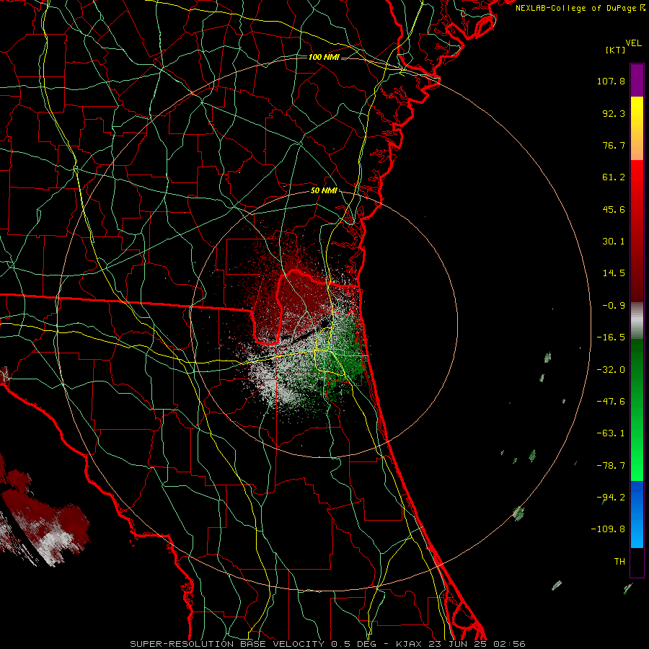
Task: Click the [KT] units label
Action: [x=616, y=50]
